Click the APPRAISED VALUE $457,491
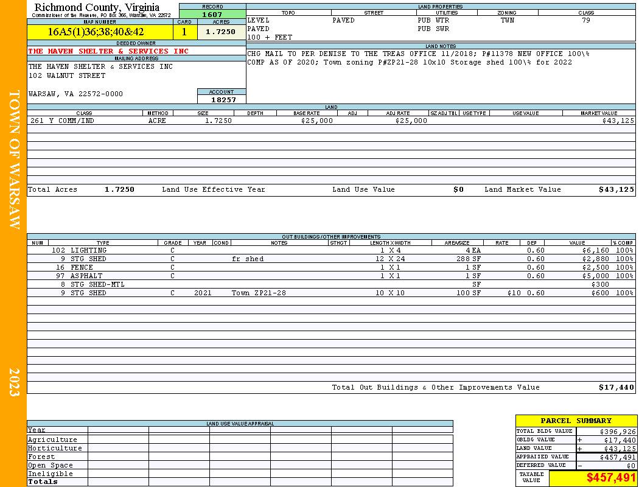The height and width of the screenshot is (487, 639). point(618,457)
